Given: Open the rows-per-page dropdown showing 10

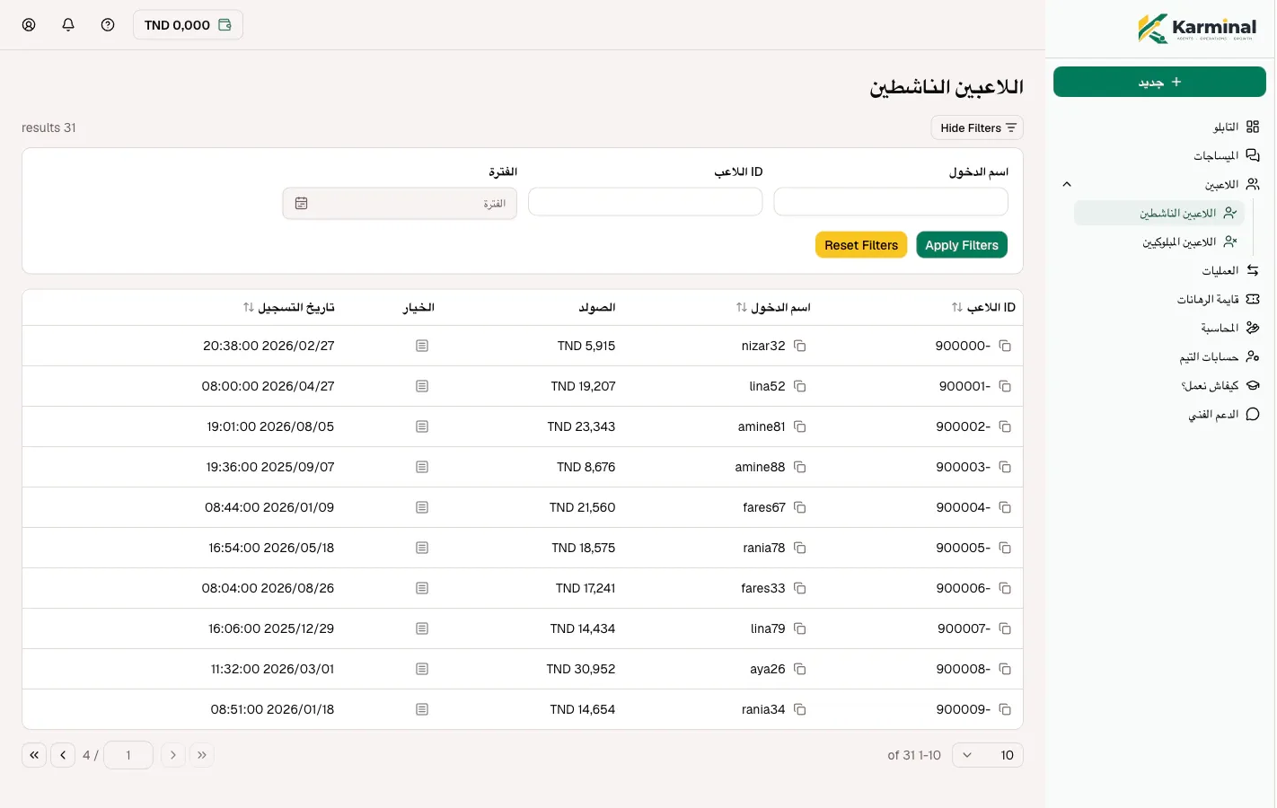Looking at the screenshot, I should (988, 755).
